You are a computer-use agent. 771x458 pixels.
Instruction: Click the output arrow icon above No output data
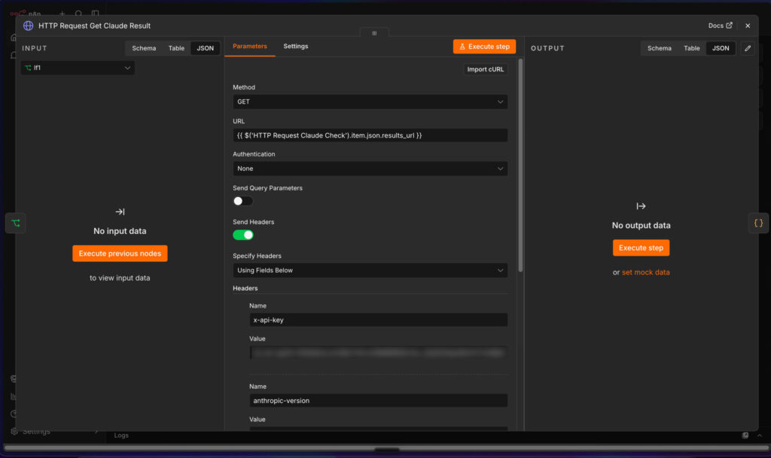tap(641, 206)
